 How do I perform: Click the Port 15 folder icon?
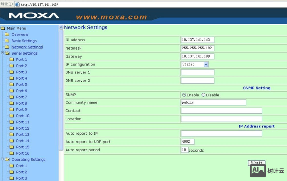(12, 147)
